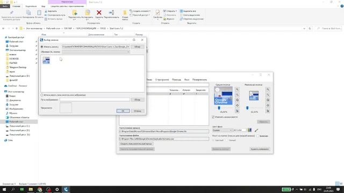The width and height of the screenshot is (344, 193).
Task: Click Select All (Выделить все) in ribbon
Action: (188, 11)
